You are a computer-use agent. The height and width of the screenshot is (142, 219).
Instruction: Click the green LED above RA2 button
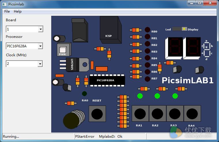(x=157, y=96)
